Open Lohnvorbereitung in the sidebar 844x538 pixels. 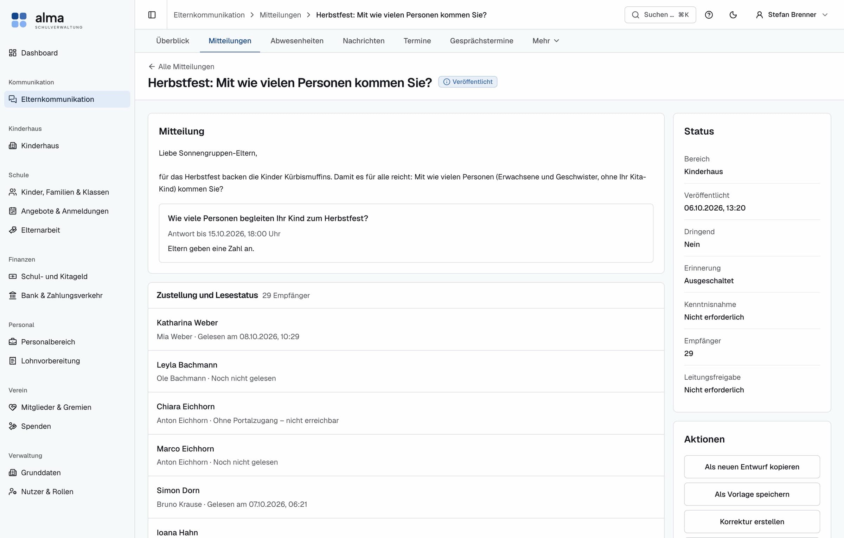coord(67,361)
